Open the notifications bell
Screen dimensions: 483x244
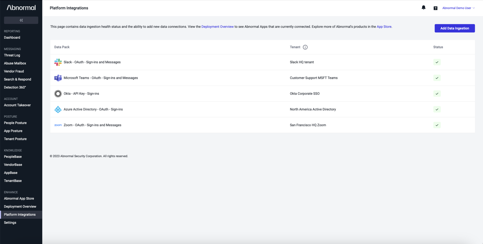pos(424,8)
